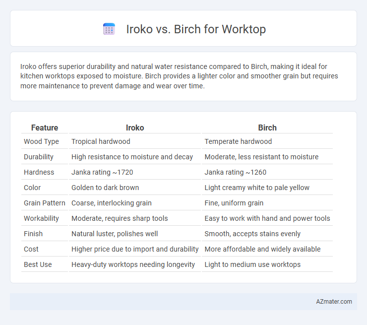The image size is (367, 325).
Task: Click the 'Durability' row label
Action: click(x=39, y=157)
